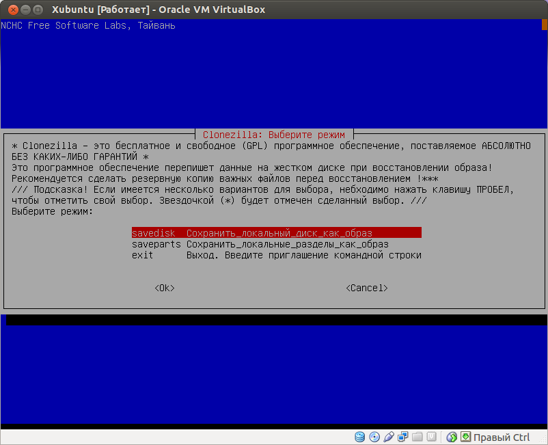This screenshot has height=445, width=548.
Task: Select the savedisk mode entry
Action: tap(277, 233)
